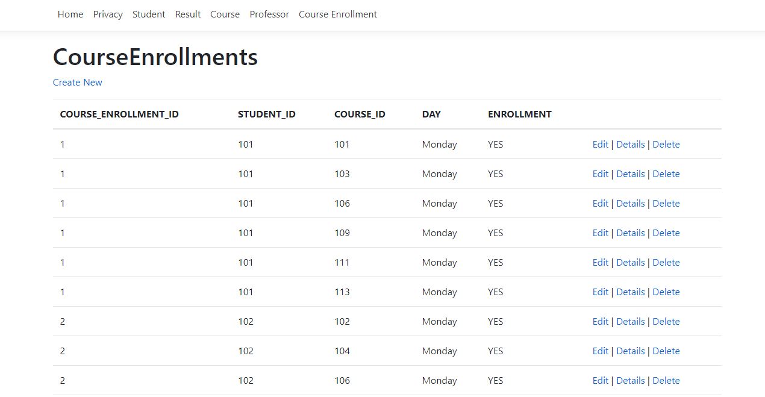Click the Create New link
Image resolution: width=765 pixels, height=397 pixels.
pos(77,82)
